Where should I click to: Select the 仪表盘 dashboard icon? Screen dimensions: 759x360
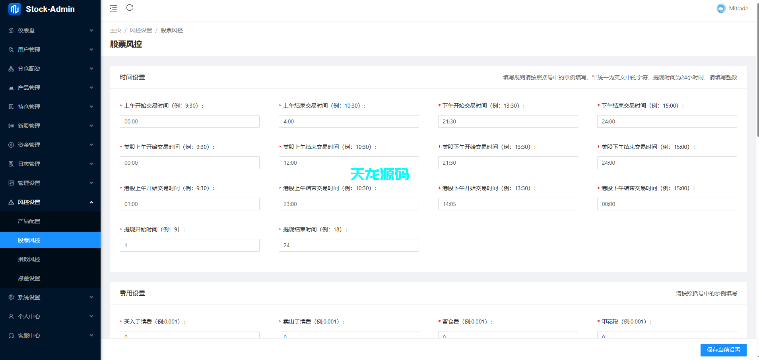11,30
